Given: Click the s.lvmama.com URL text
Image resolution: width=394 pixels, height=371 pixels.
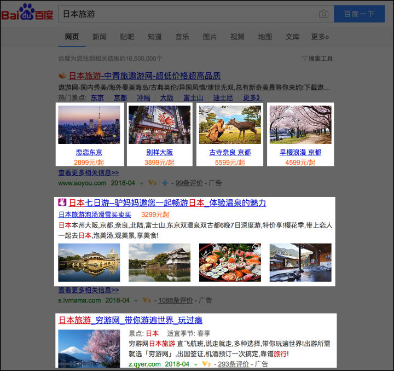Looking at the screenshot, I should pos(79,300).
